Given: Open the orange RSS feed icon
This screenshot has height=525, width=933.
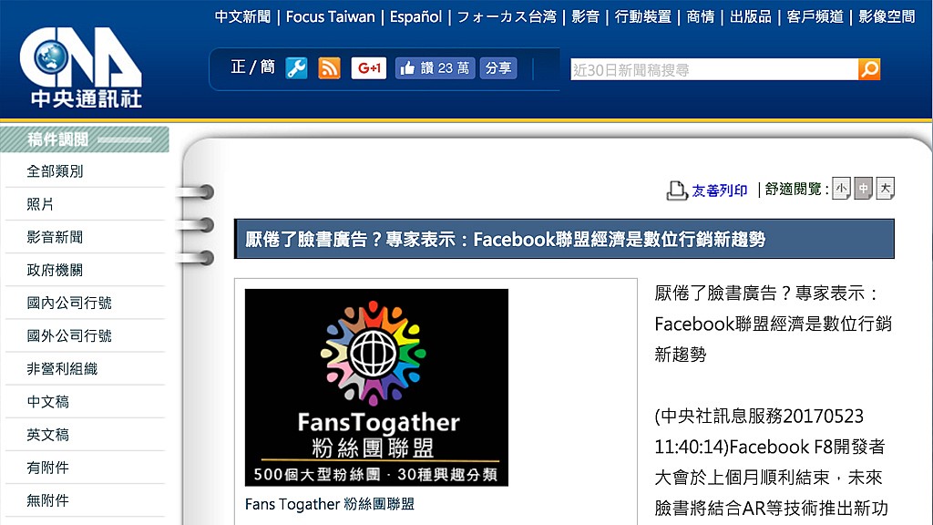Looking at the screenshot, I should 329,67.
